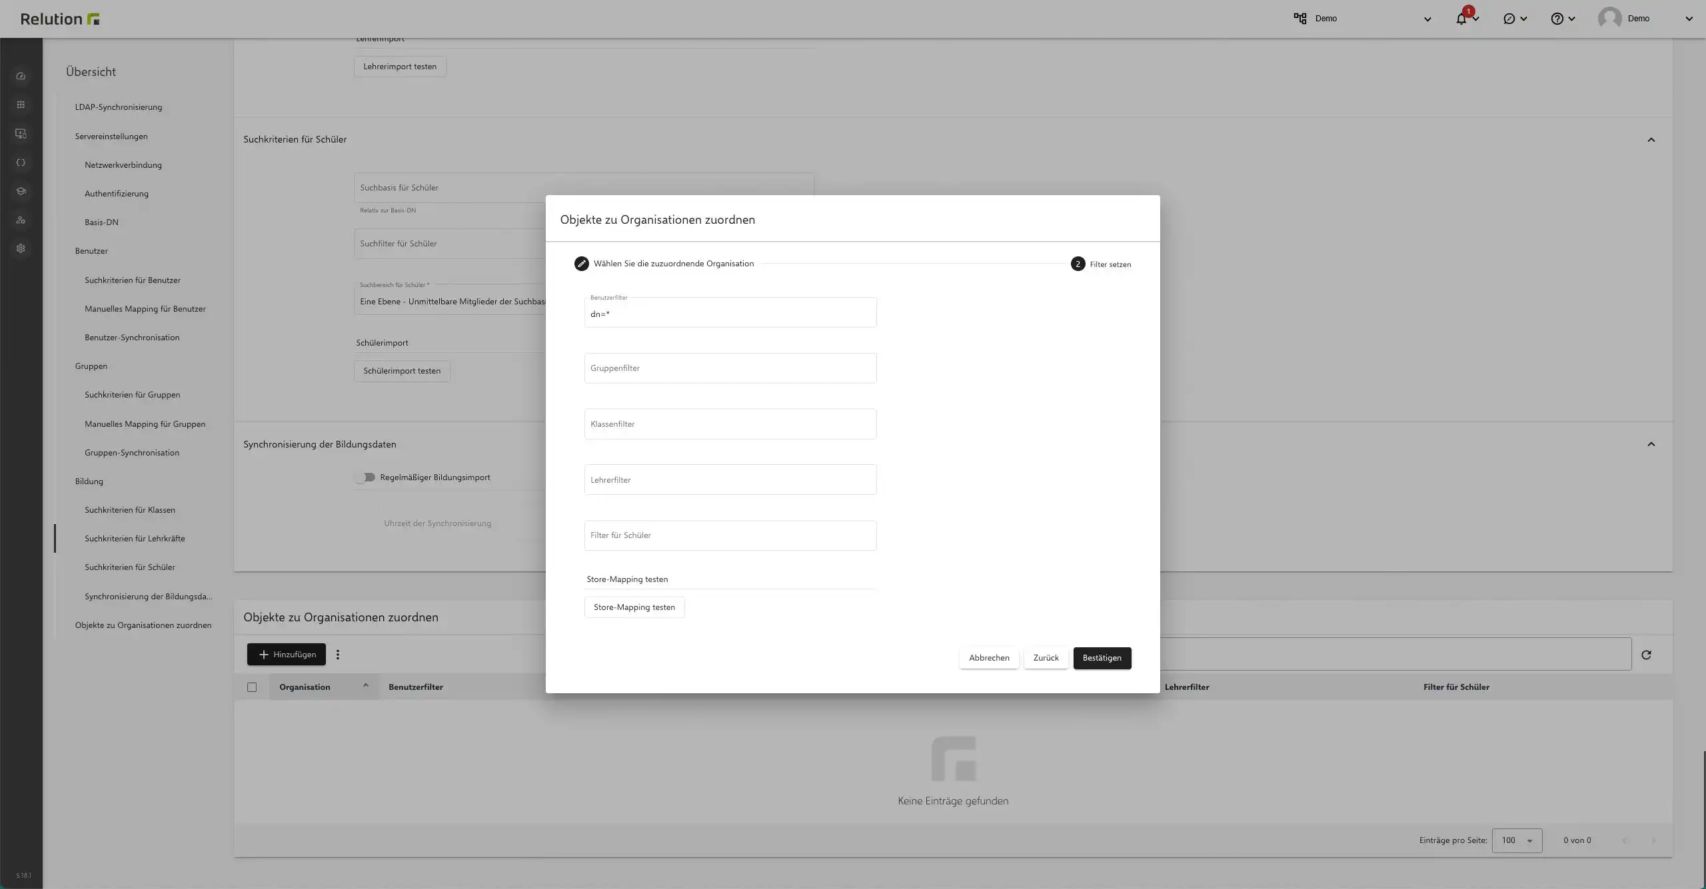Click the Zurück button
This screenshot has width=1706, height=889.
click(1046, 658)
